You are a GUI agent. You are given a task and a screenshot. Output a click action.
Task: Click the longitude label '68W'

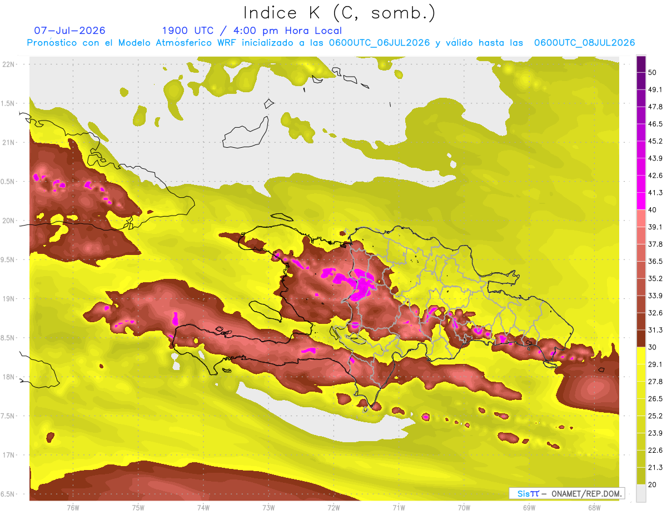594,508
